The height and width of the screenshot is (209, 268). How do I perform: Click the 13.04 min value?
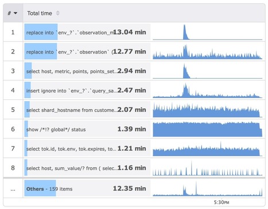(x=130, y=32)
